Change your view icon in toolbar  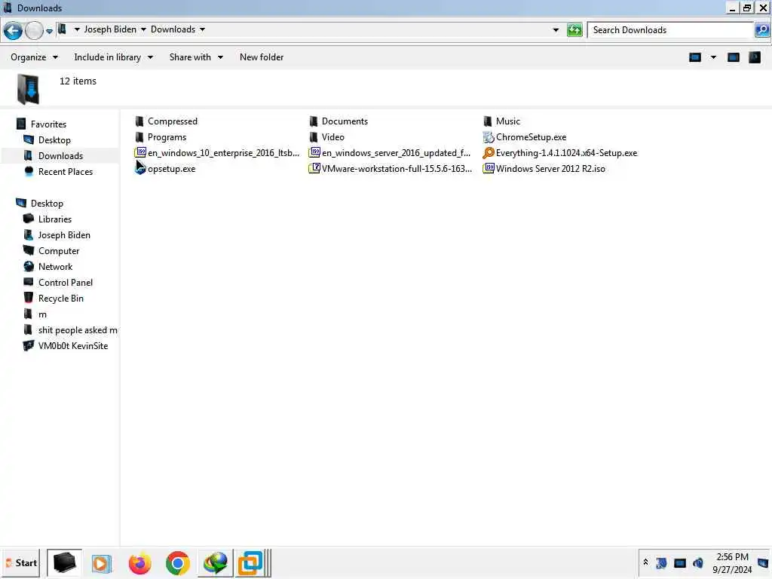click(694, 57)
